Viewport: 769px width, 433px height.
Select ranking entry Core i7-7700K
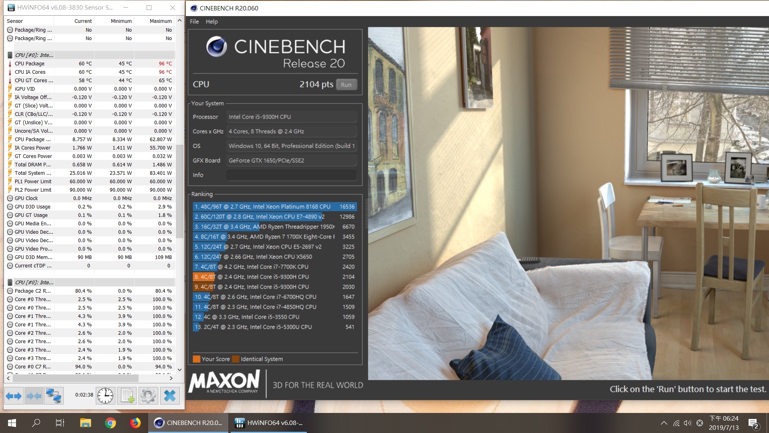pos(275,267)
